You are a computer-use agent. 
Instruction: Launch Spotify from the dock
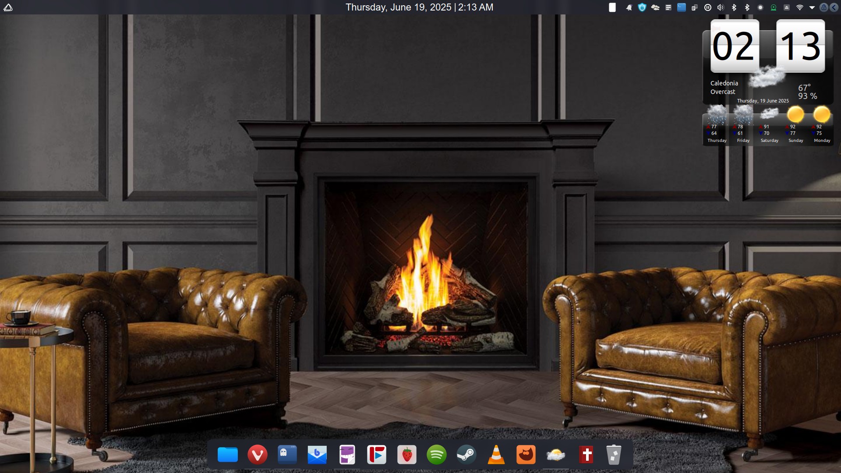(436, 455)
